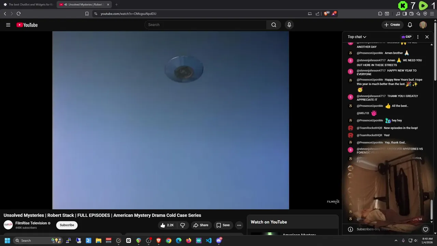Open Brave main menu button

432,14
